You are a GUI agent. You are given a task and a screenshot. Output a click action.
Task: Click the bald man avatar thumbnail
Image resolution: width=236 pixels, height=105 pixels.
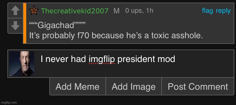click(x=22, y=64)
